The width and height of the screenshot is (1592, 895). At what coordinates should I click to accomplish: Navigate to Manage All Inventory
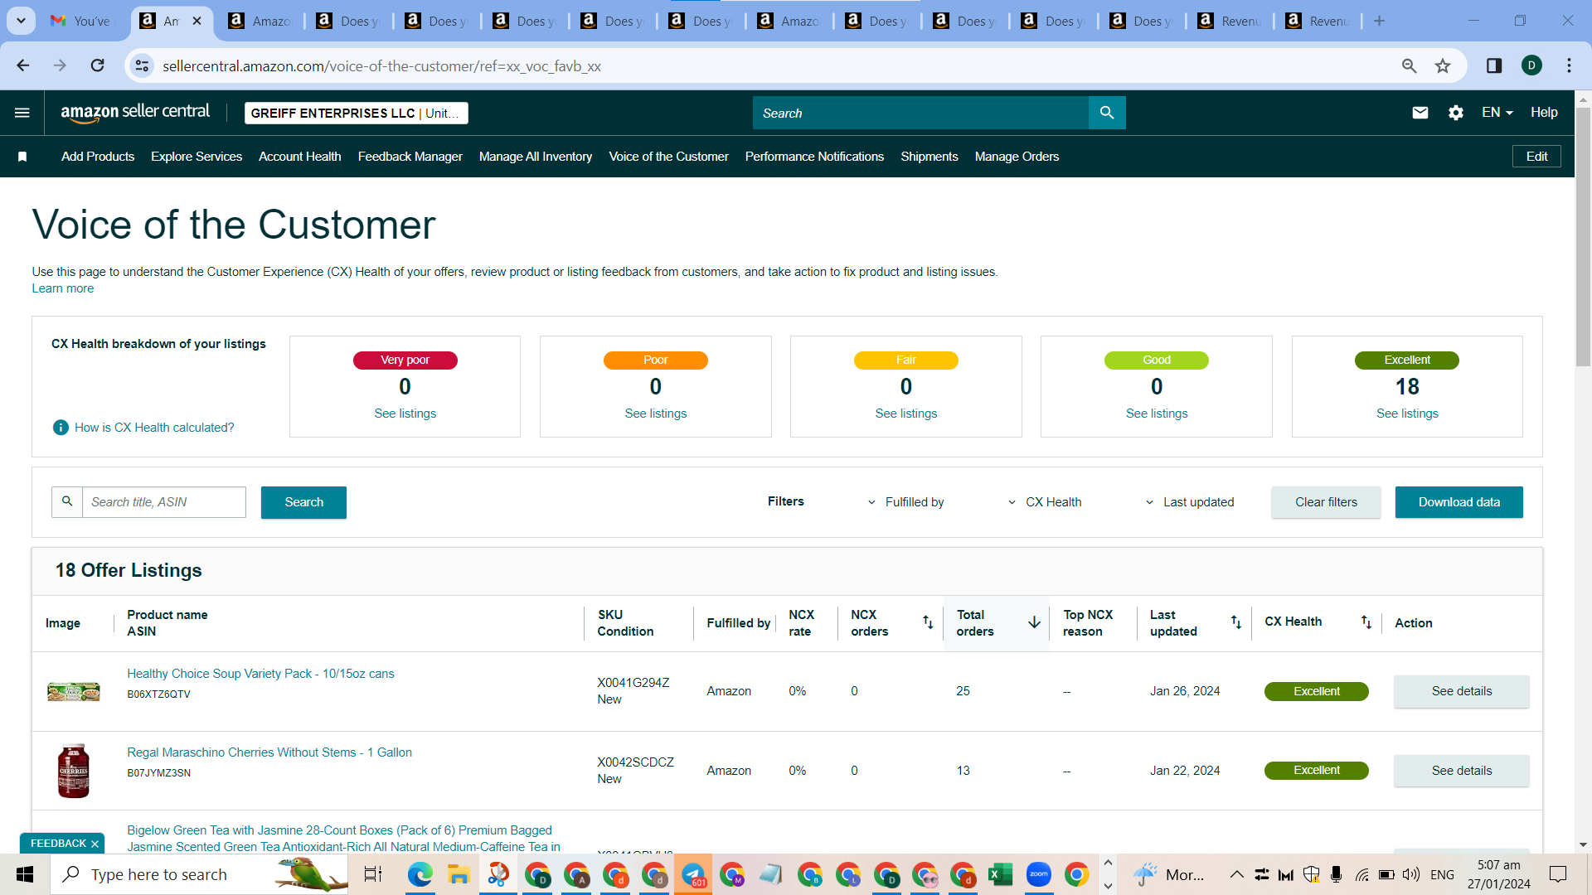click(x=536, y=157)
